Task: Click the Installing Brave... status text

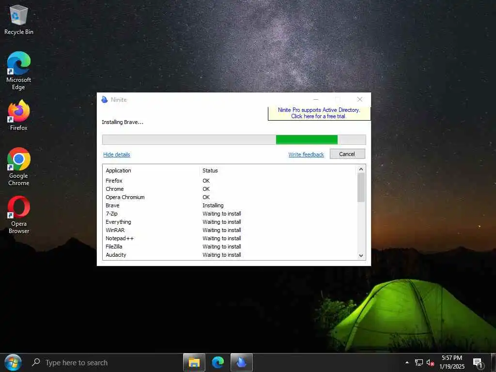Action: coord(123,122)
